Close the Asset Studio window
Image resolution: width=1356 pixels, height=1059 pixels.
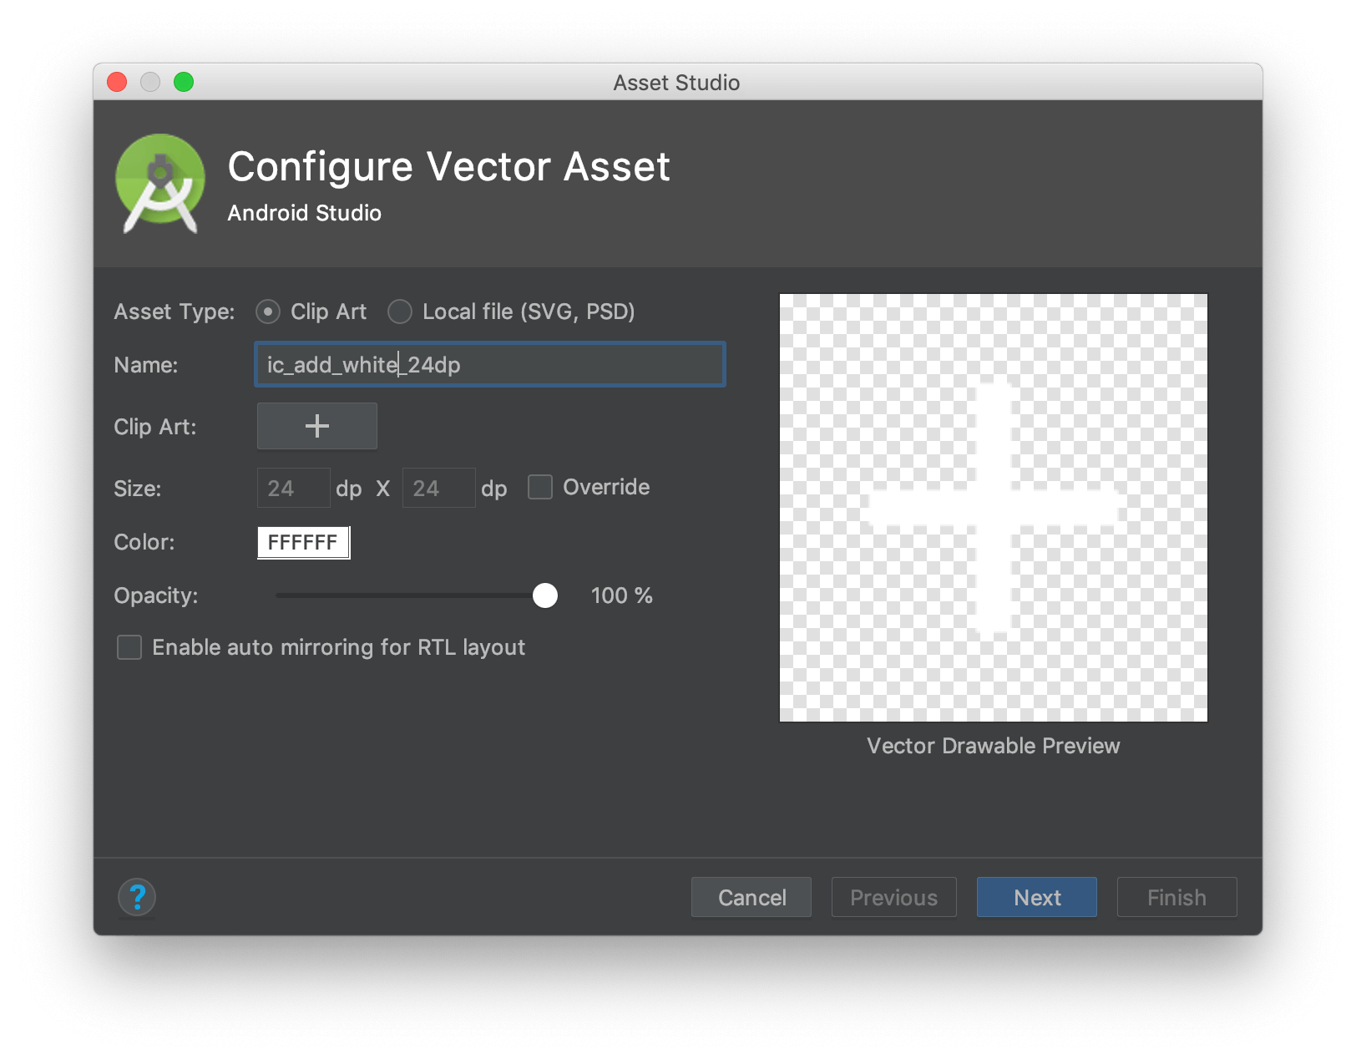pos(118,82)
